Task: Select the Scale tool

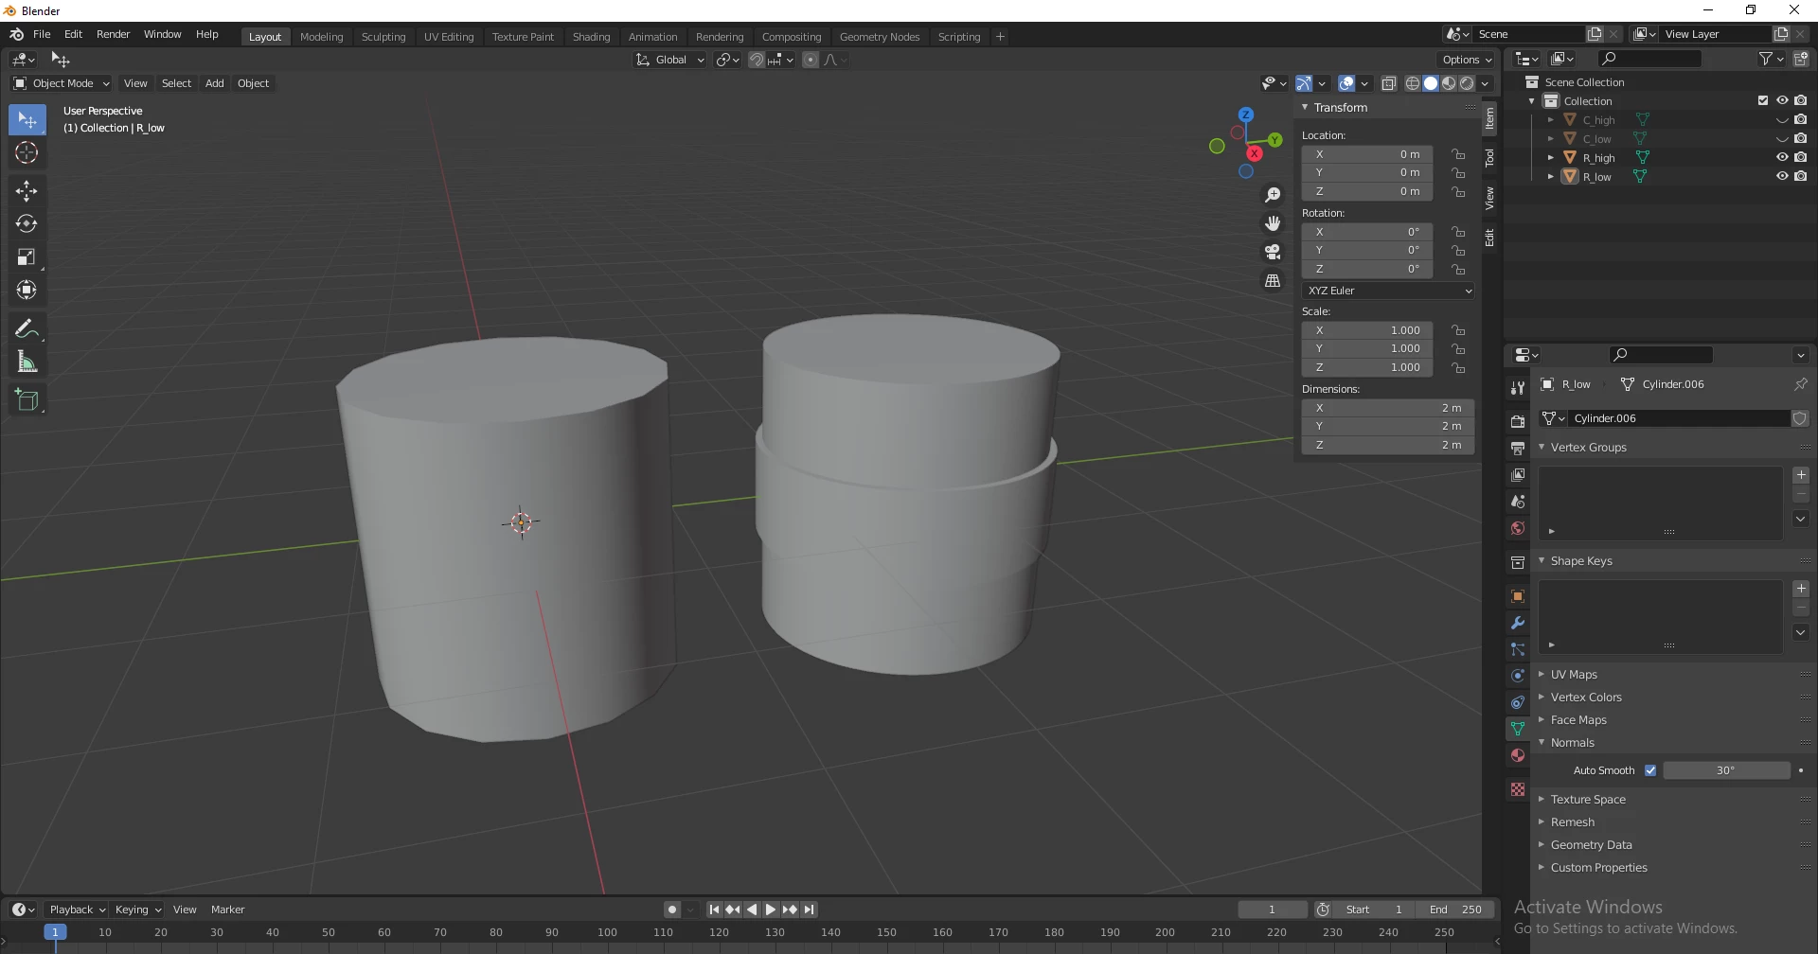Action: (27, 257)
